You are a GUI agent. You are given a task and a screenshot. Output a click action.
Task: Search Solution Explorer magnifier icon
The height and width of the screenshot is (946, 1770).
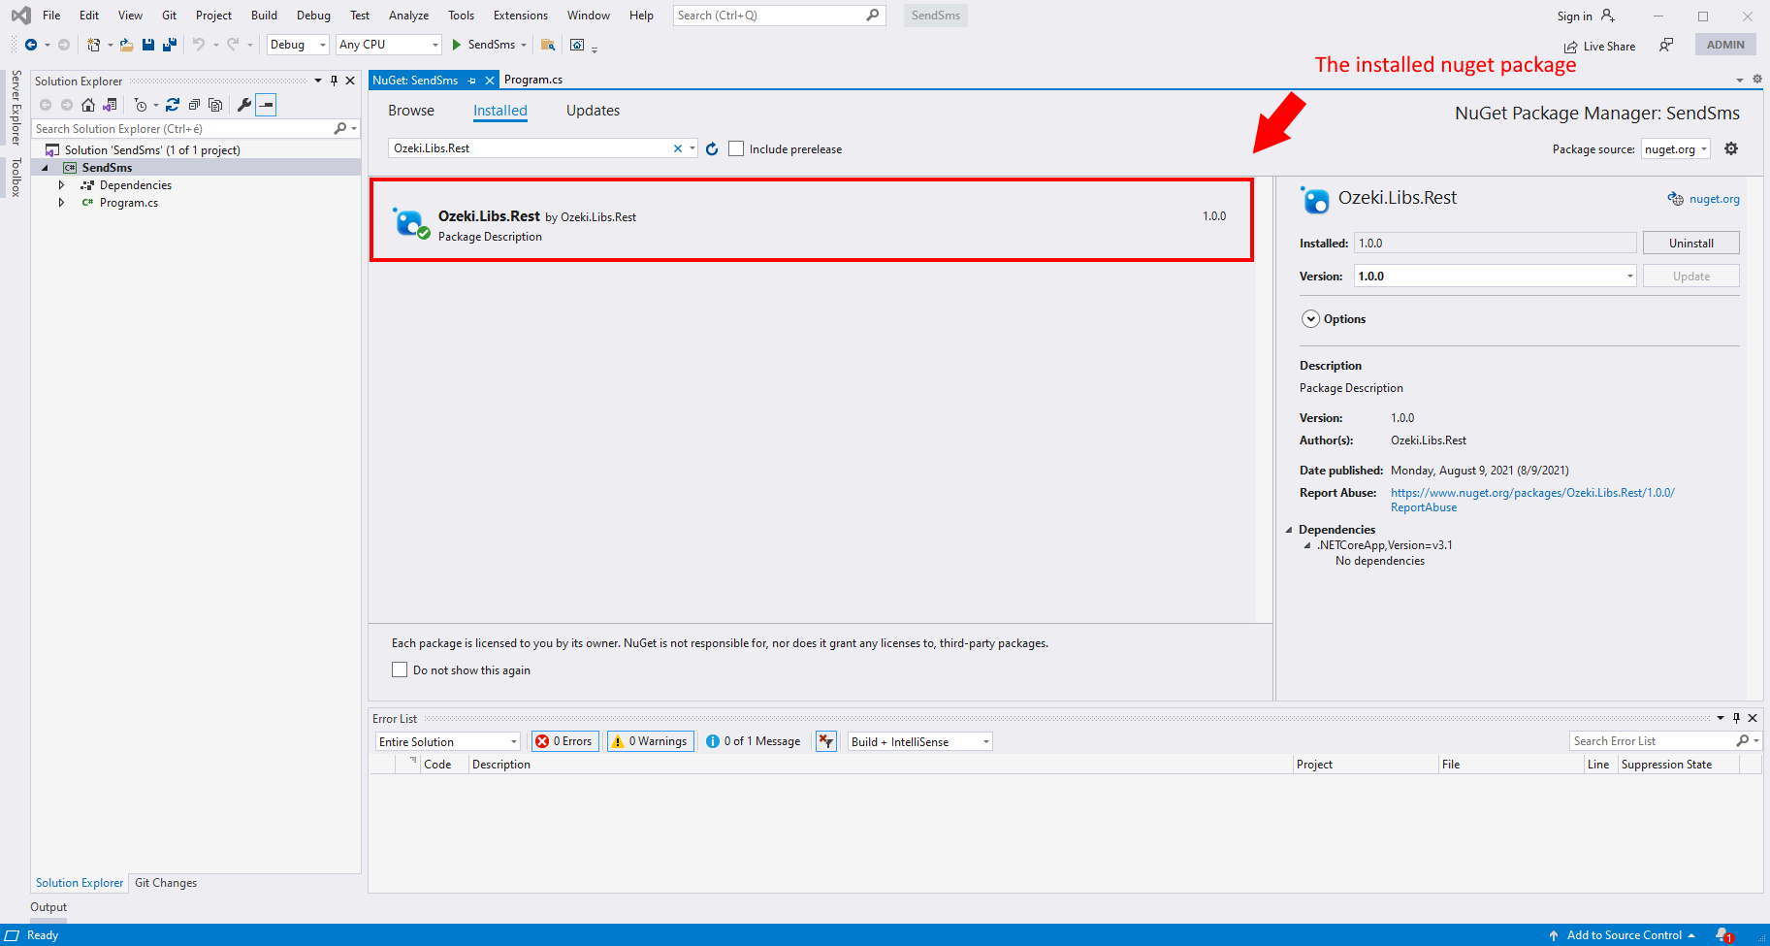tap(340, 128)
